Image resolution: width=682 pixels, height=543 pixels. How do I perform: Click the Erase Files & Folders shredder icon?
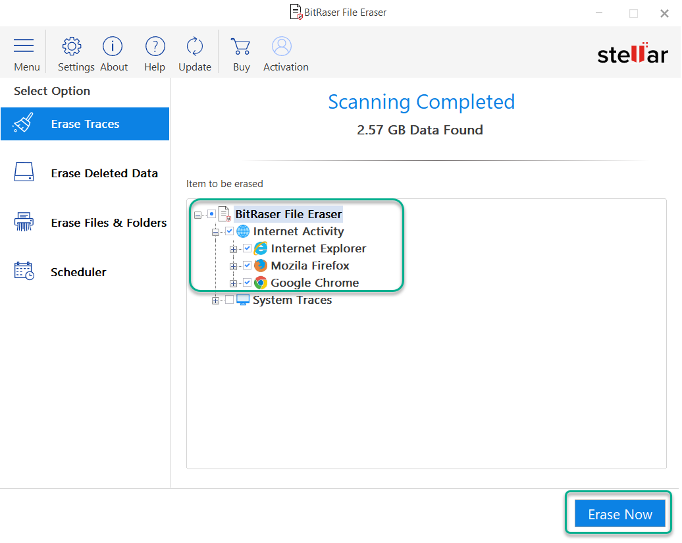pos(24,221)
